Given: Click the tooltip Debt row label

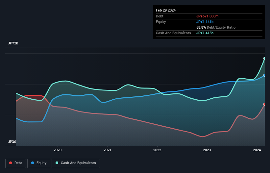Looking at the screenshot, I should click(160, 16).
